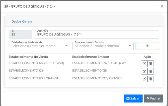
Task: Click ESTABELECIMENTO 127 / ORANGE in Venda column
Action: pos(34,78)
